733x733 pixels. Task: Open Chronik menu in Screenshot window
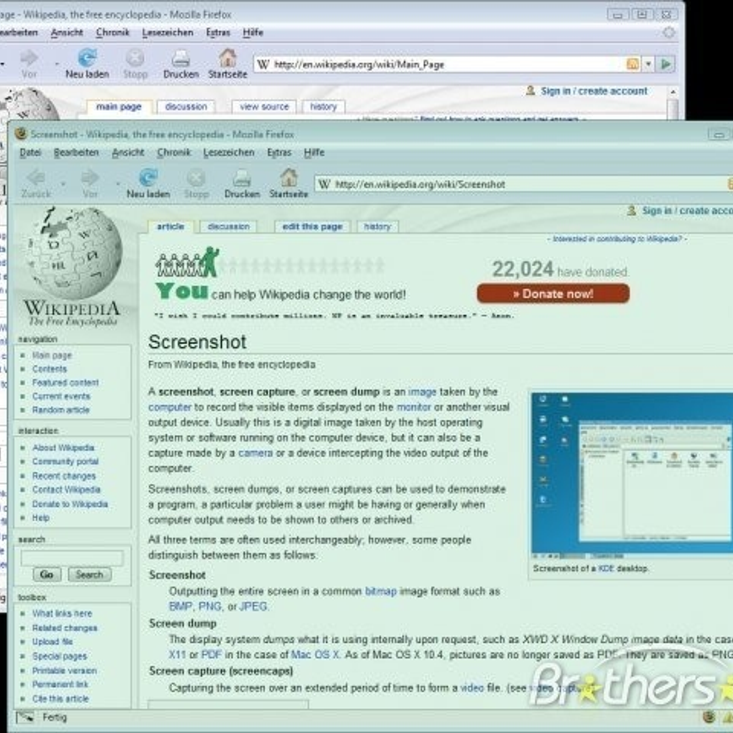[174, 153]
